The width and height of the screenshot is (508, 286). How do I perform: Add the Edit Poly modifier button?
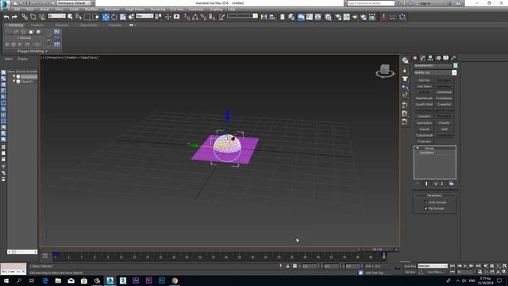(x=424, y=80)
